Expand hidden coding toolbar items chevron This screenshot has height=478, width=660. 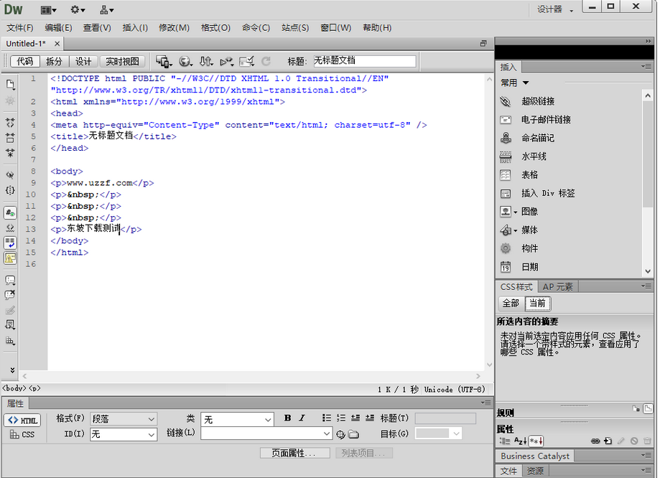(x=12, y=370)
